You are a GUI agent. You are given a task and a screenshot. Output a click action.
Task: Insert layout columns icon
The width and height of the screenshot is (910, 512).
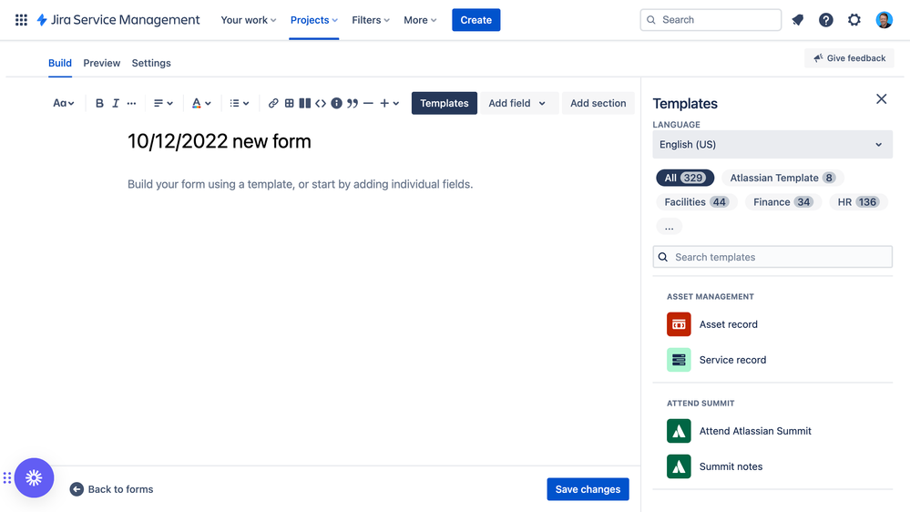304,103
